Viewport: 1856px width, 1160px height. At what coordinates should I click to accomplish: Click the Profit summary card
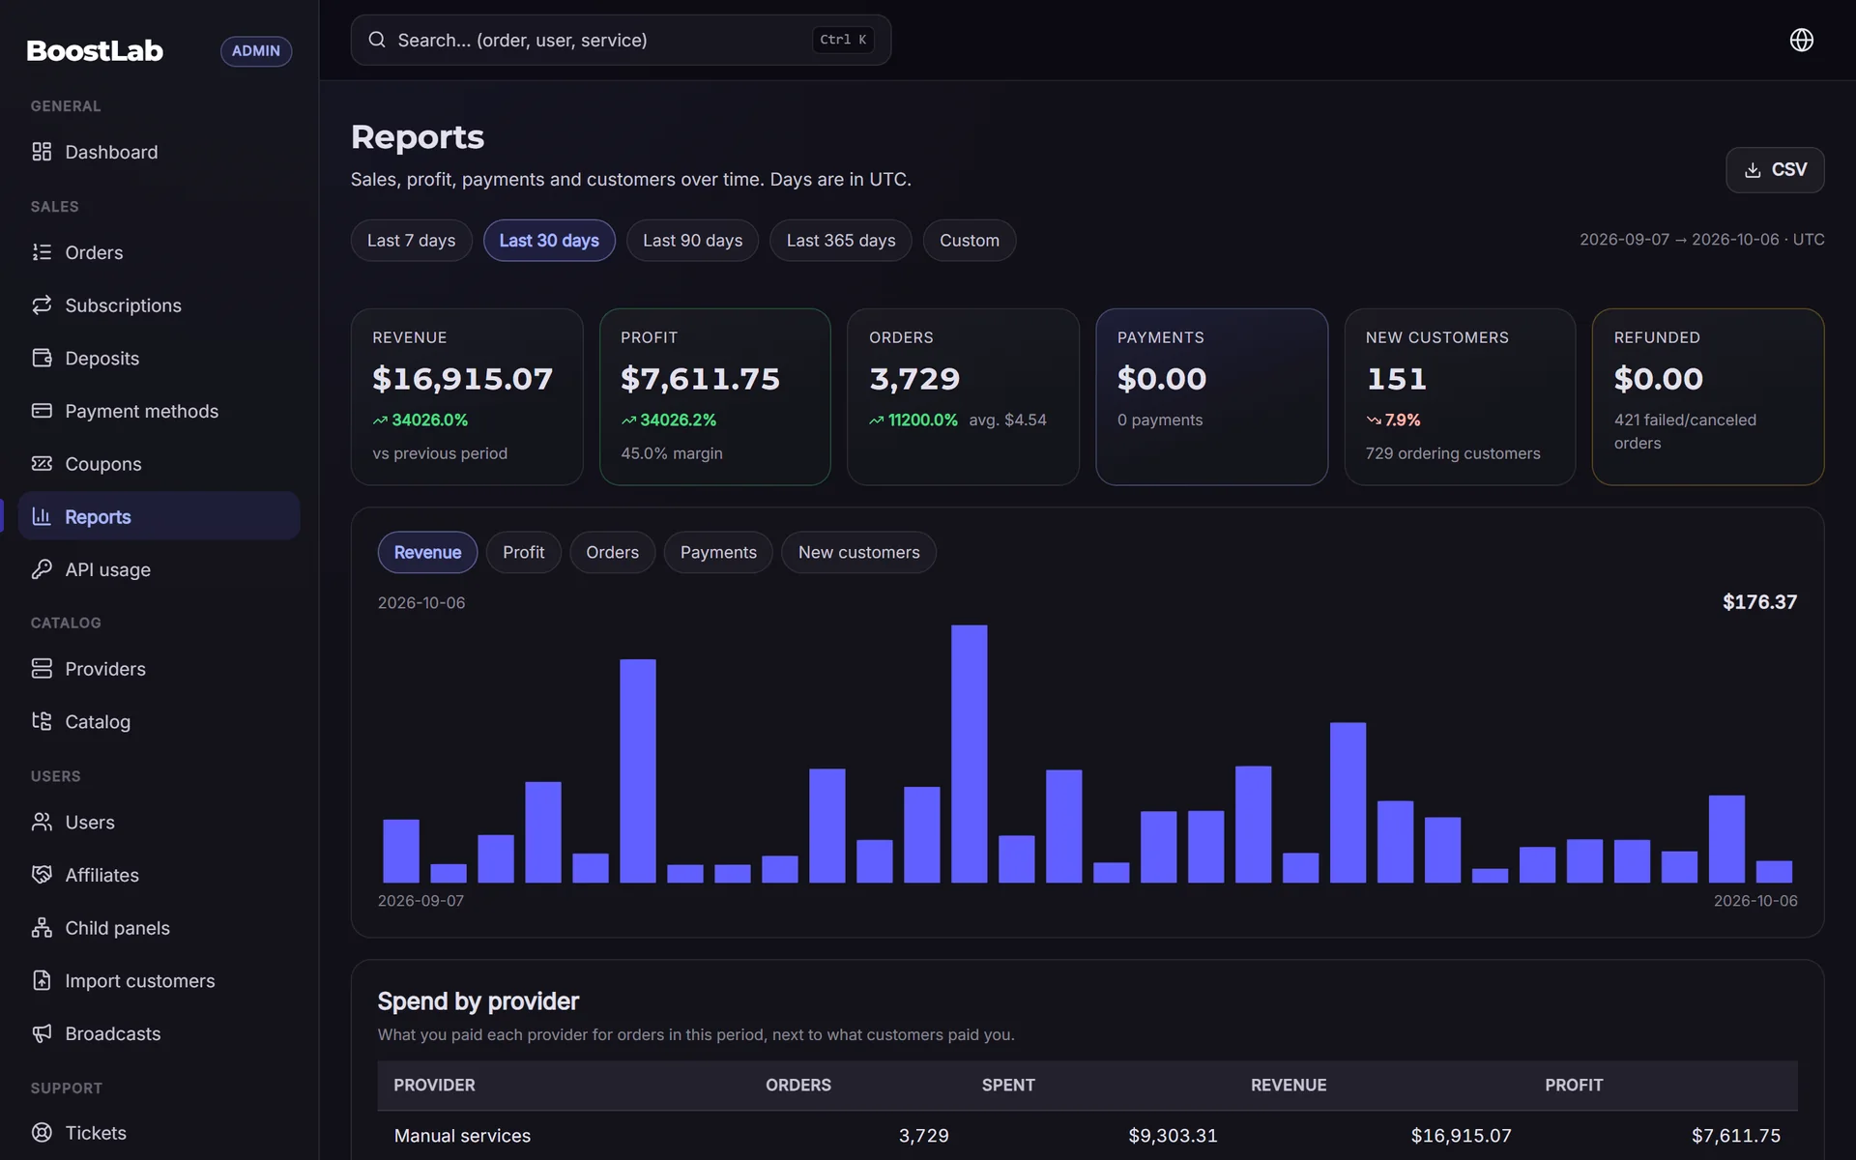(x=715, y=396)
